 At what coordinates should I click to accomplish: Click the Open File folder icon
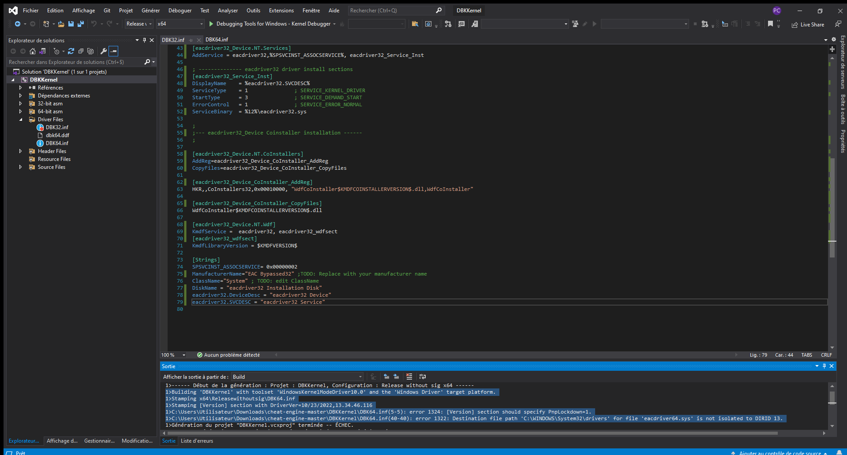[61, 24]
